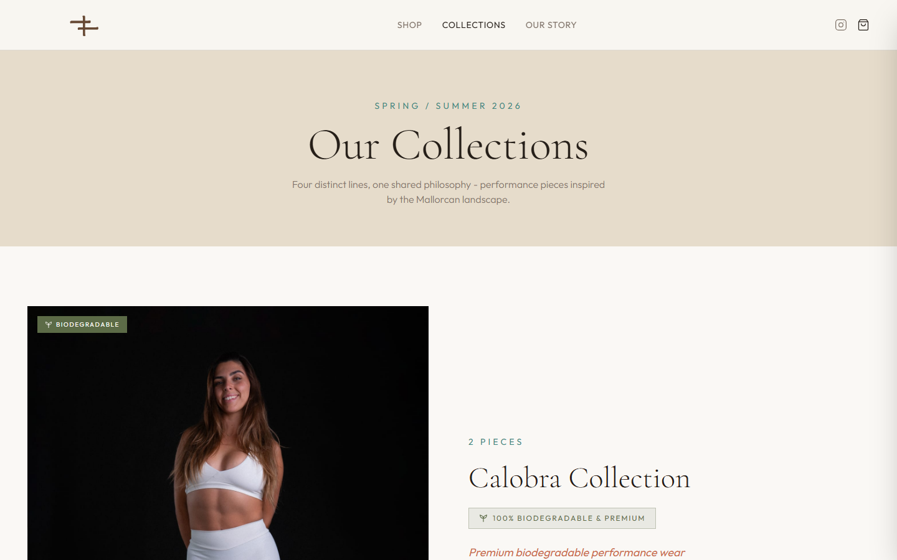This screenshot has width=897, height=560.
Task: Open the Instagram profile icon
Action: (841, 25)
